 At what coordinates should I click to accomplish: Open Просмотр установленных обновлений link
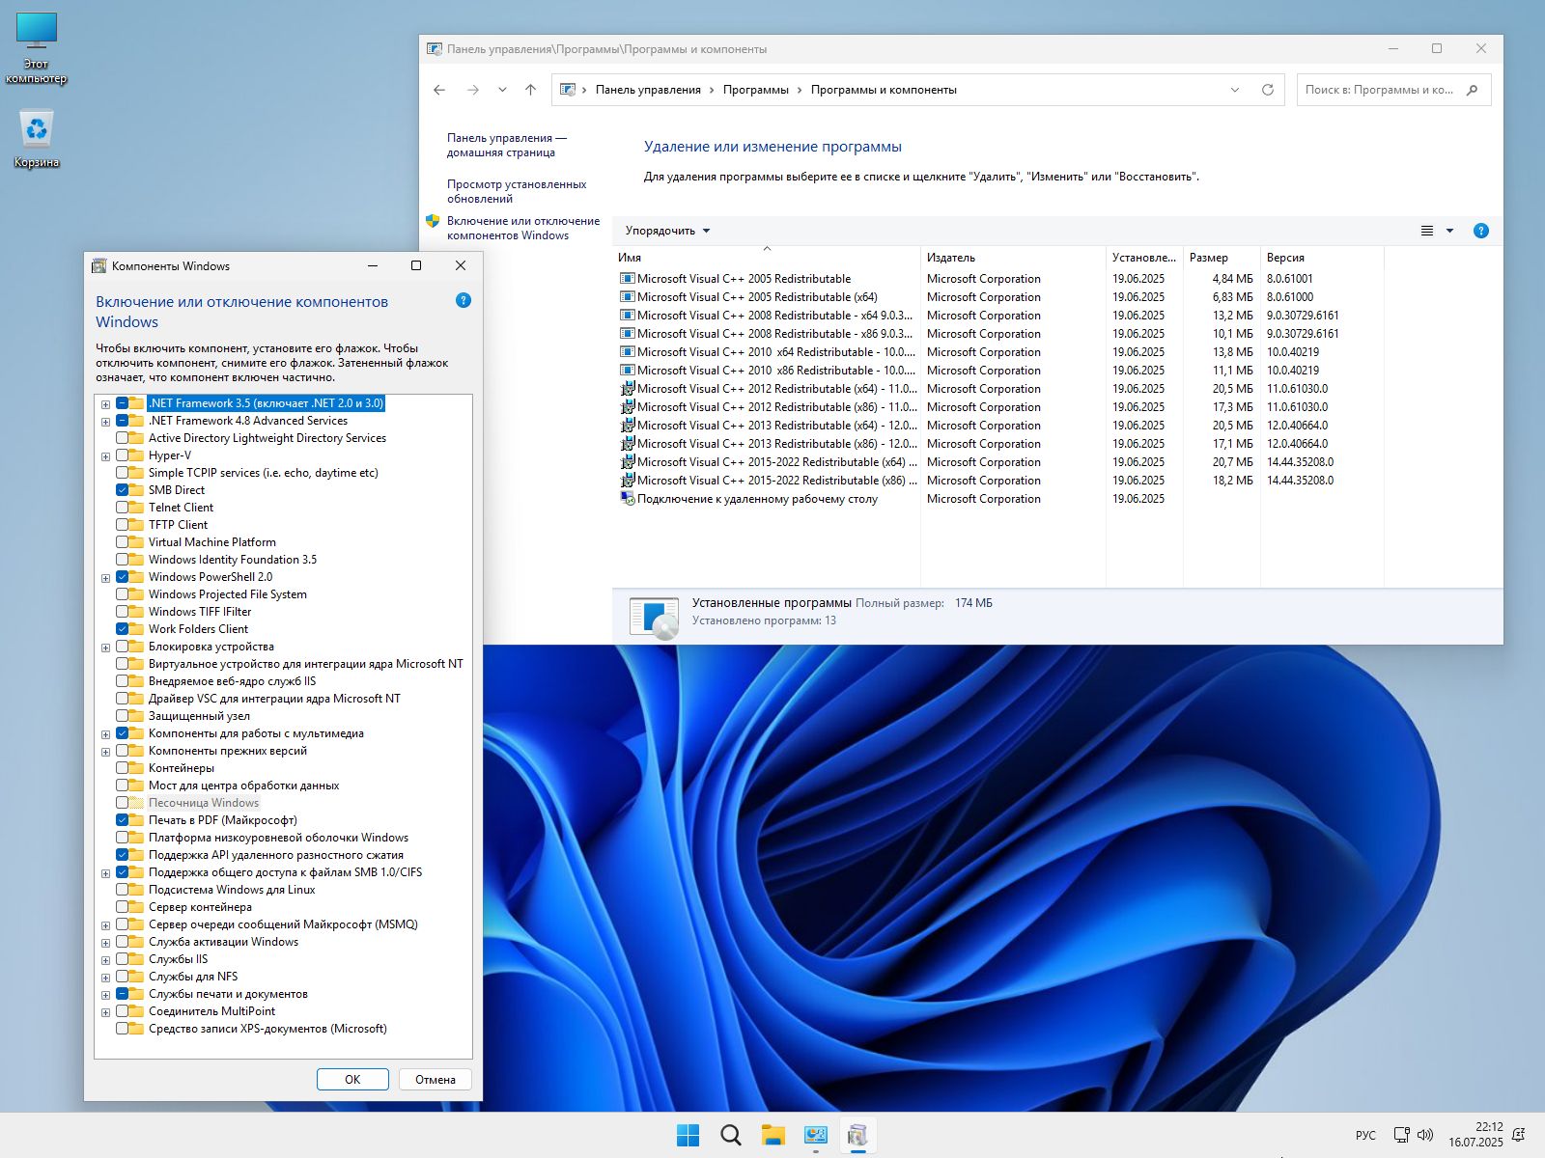[x=517, y=191]
